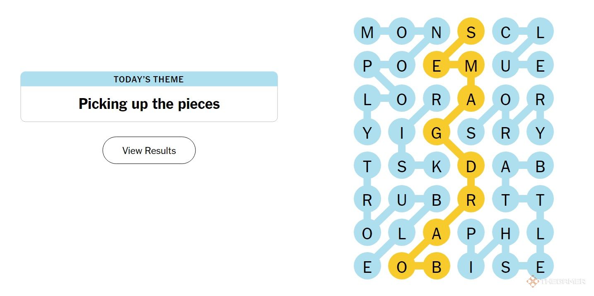Select the letter I beginning BATTLESHIP's SHIP curve
This screenshot has width=594, height=296.
471,268
